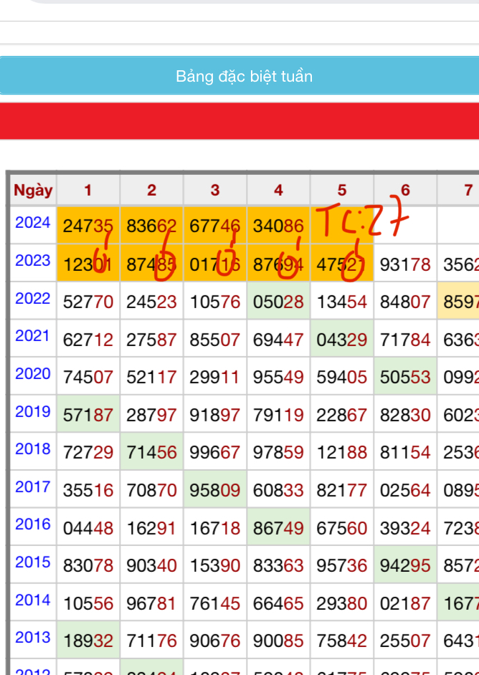This screenshot has width=479, height=675.
Task: Click the 'Bảng đặc biệt tuần' button
Action: coord(244,76)
